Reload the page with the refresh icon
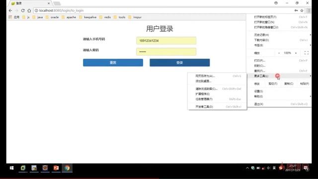Image resolution: width=318 pixels, height=179 pixels. pyautogui.click(x=23, y=10)
